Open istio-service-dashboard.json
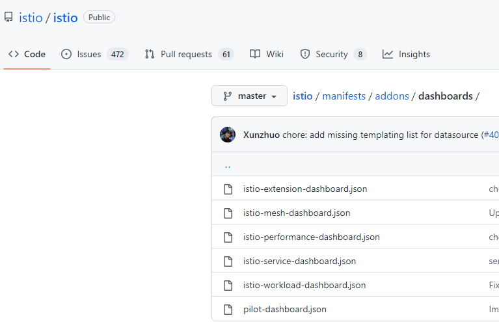The height and width of the screenshot is (322, 499). click(x=299, y=262)
